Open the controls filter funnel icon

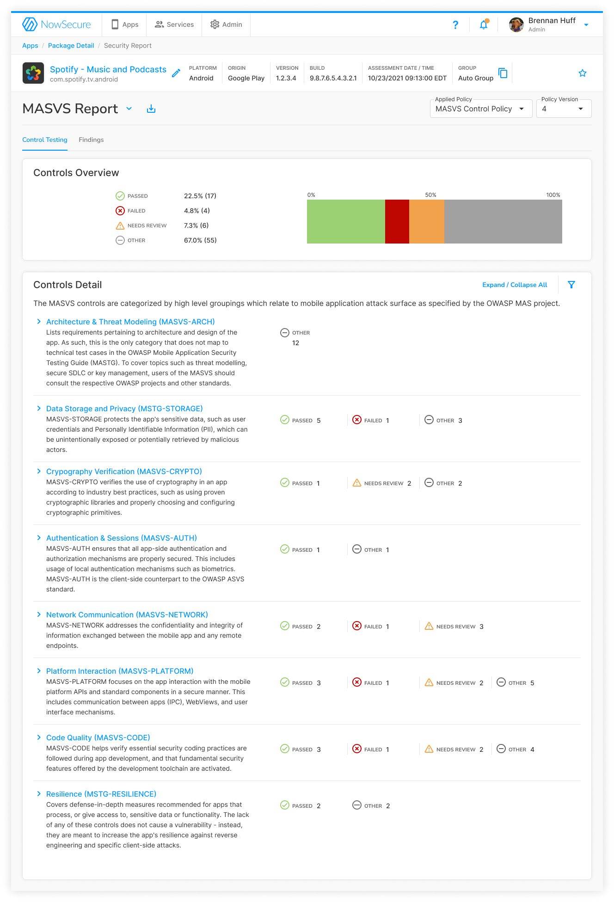(x=571, y=285)
